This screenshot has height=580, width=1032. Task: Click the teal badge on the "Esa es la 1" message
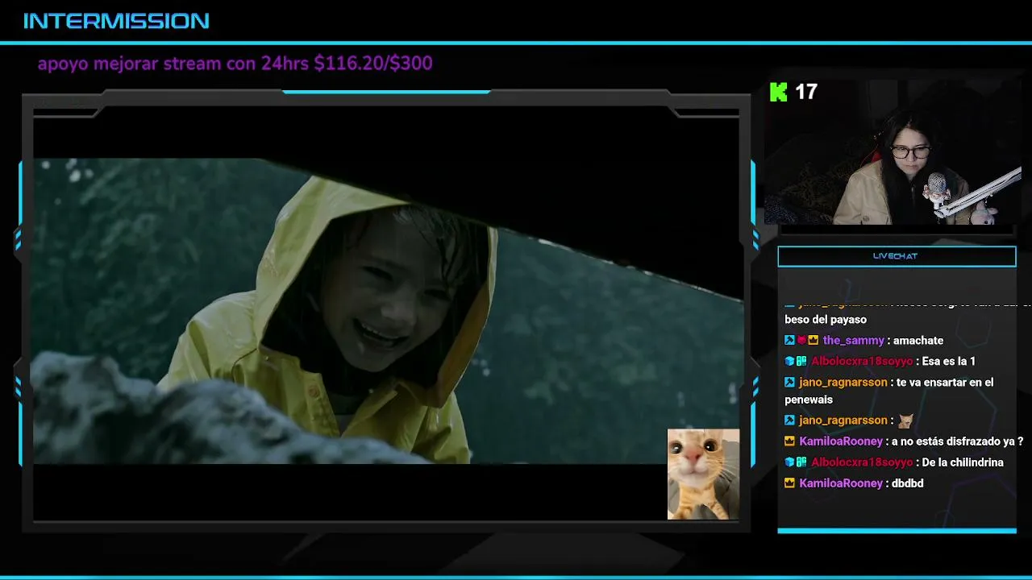[x=801, y=362]
